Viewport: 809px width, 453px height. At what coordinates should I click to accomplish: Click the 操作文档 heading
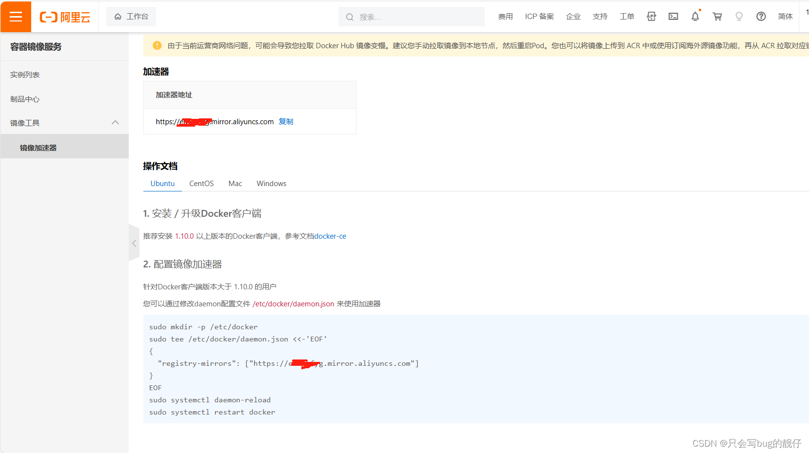[160, 166]
